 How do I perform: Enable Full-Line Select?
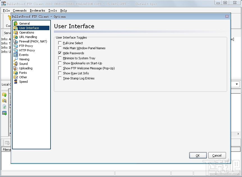60,43
